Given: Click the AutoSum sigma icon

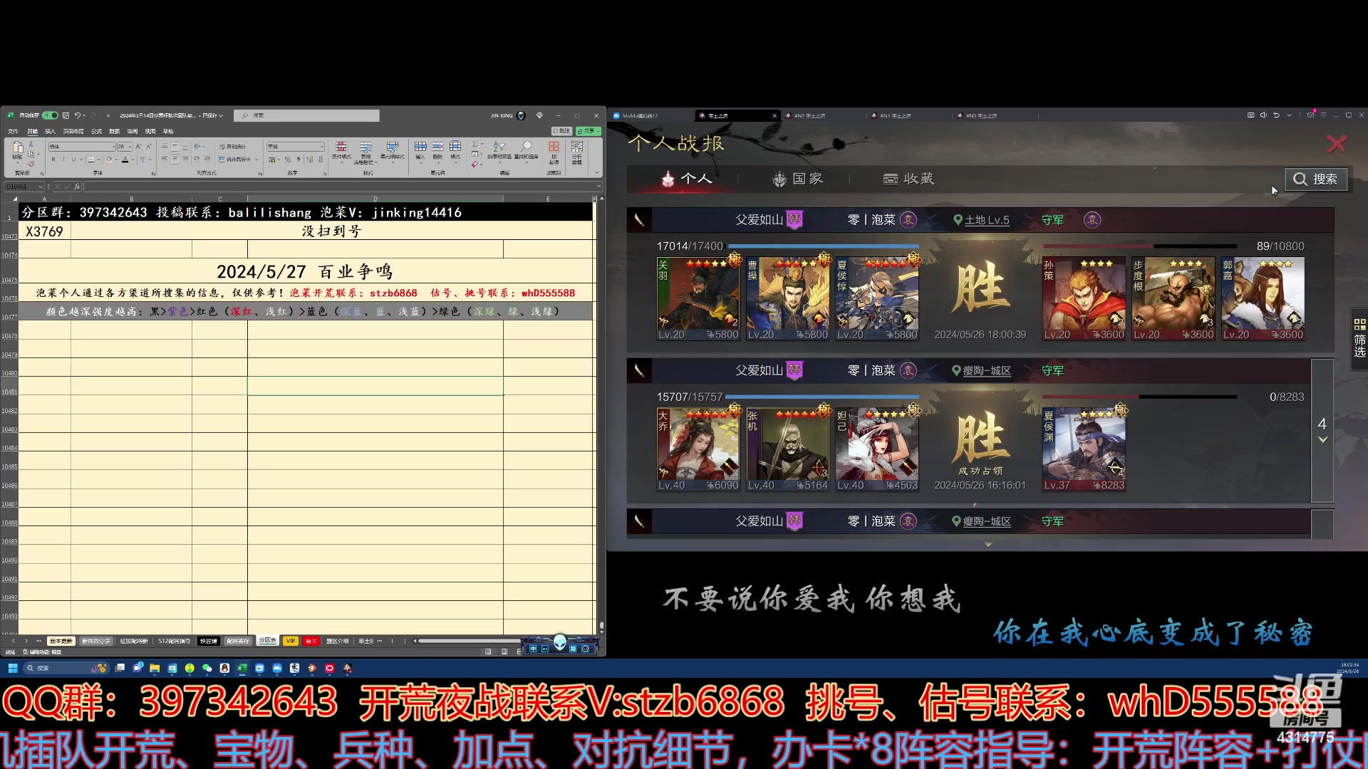Looking at the screenshot, I should tap(475, 144).
